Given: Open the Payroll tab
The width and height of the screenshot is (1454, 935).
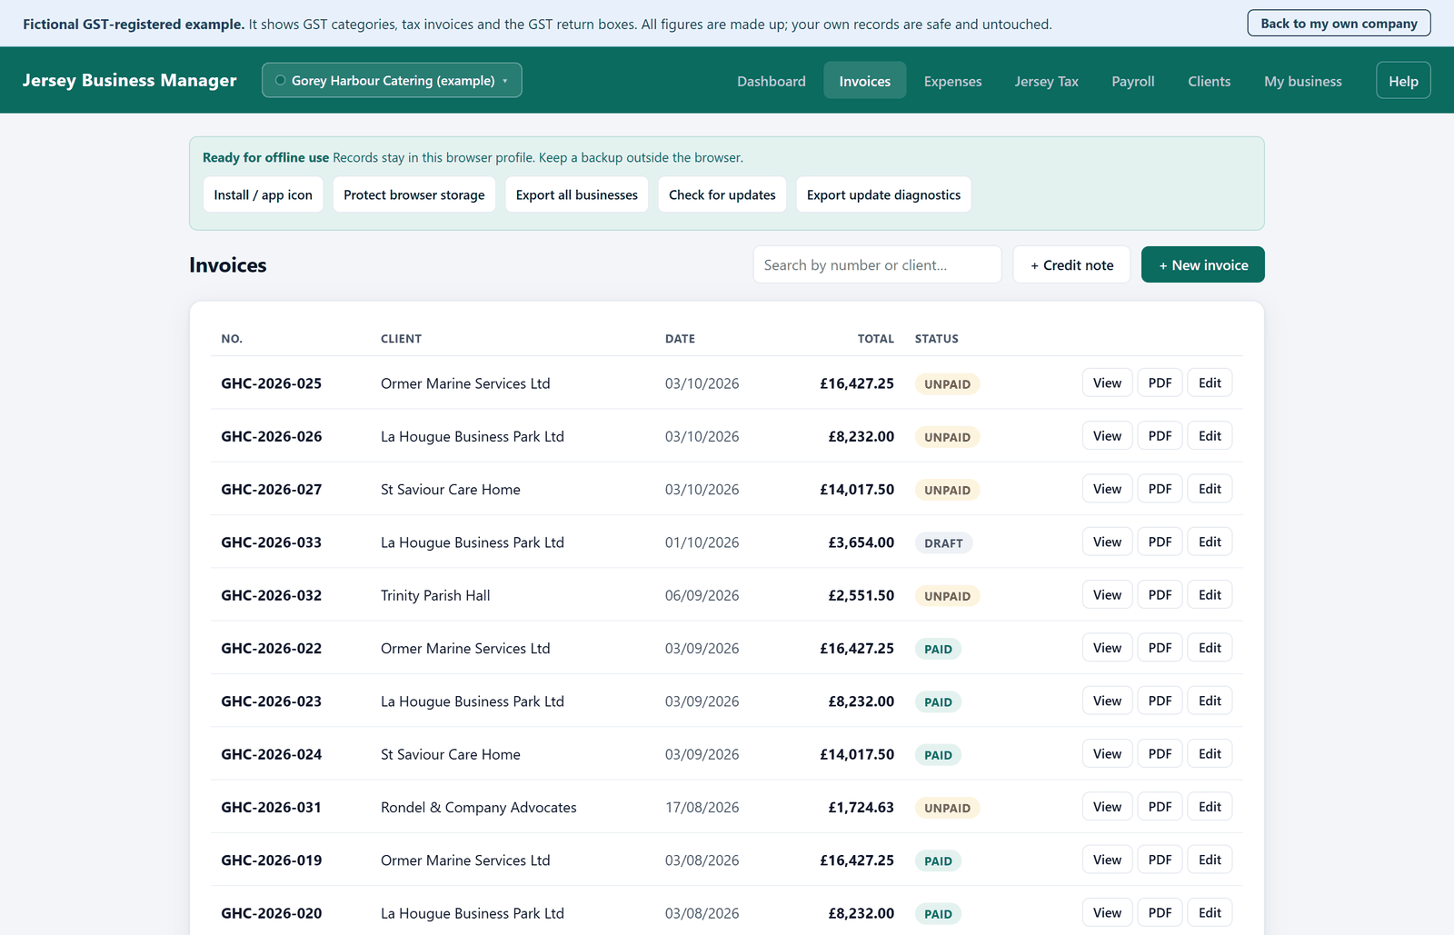Looking at the screenshot, I should point(1133,81).
